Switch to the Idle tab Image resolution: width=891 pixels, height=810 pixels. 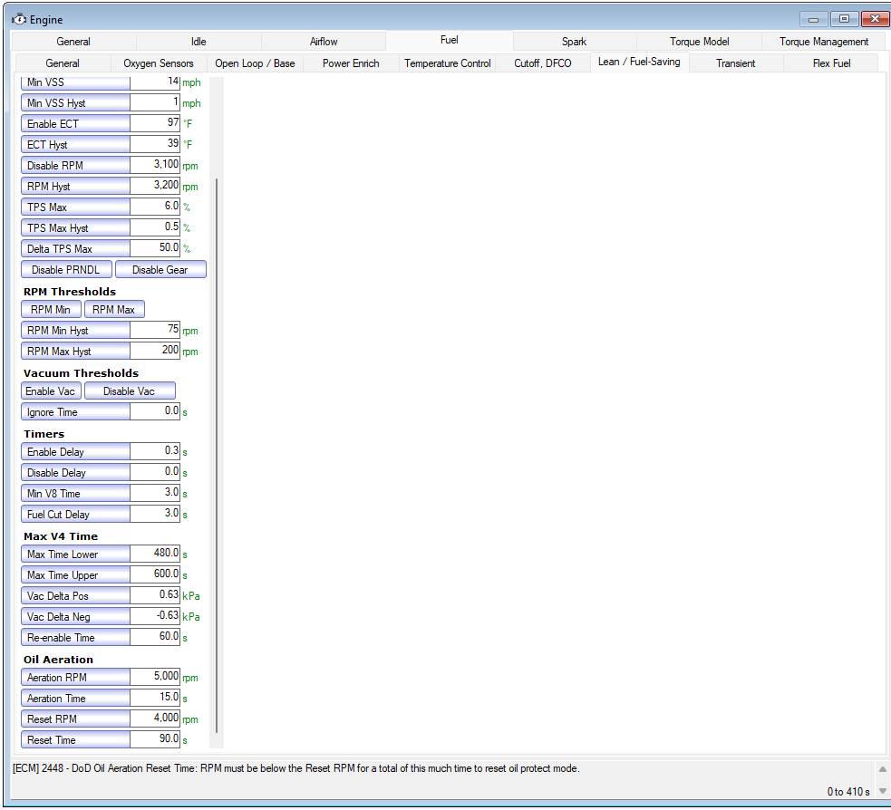click(x=199, y=42)
